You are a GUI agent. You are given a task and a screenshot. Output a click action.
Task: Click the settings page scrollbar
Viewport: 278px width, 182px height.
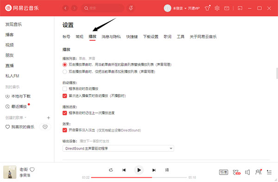277,73
